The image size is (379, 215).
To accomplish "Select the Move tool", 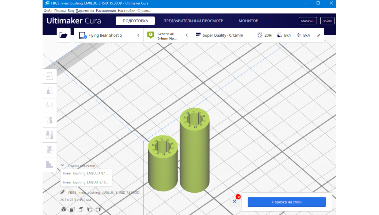I will pos(50,76).
